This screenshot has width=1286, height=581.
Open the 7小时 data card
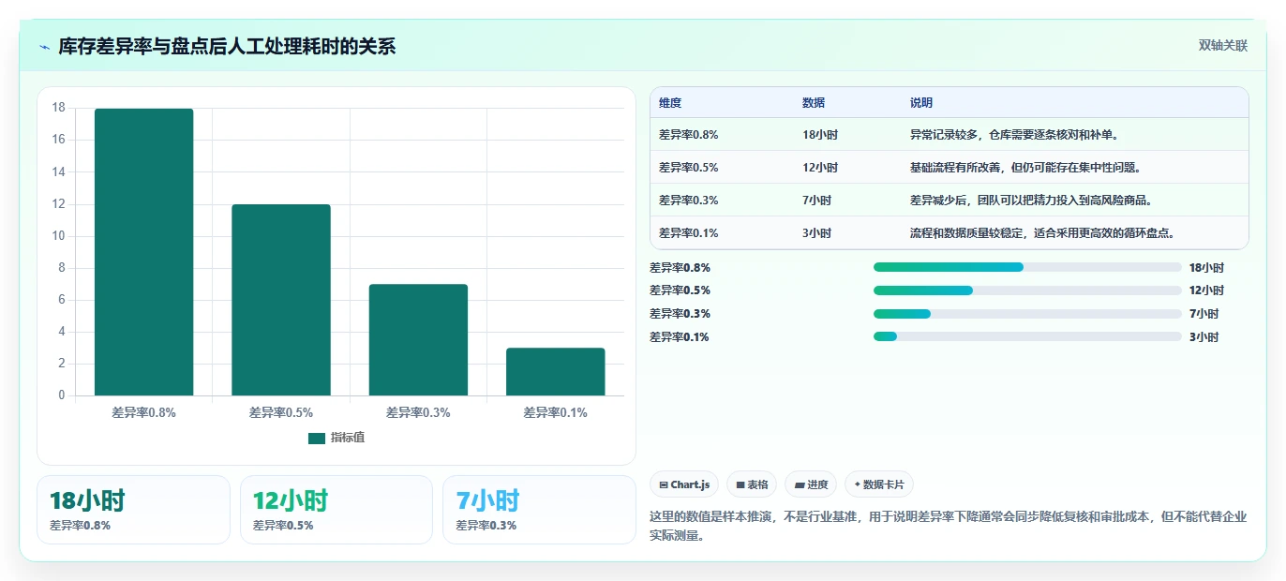click(539, 510)
